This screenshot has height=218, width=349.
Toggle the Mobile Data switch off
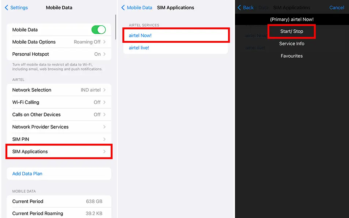tap(99, 30)
